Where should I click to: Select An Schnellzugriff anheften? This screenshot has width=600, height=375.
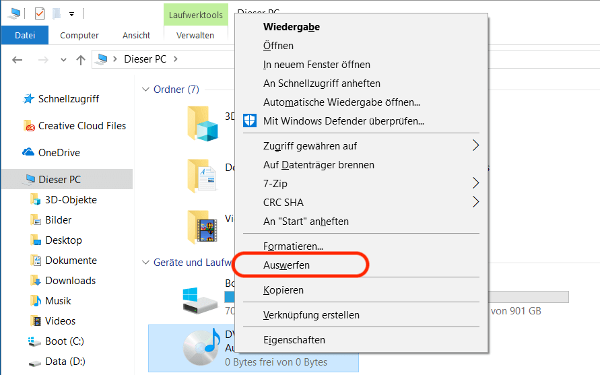(361, 83)
